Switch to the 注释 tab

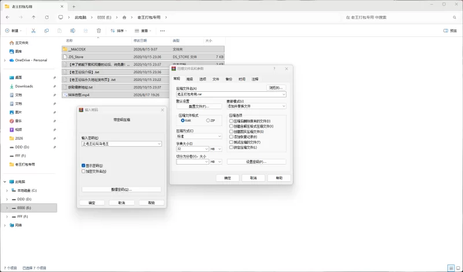point(255,79)
